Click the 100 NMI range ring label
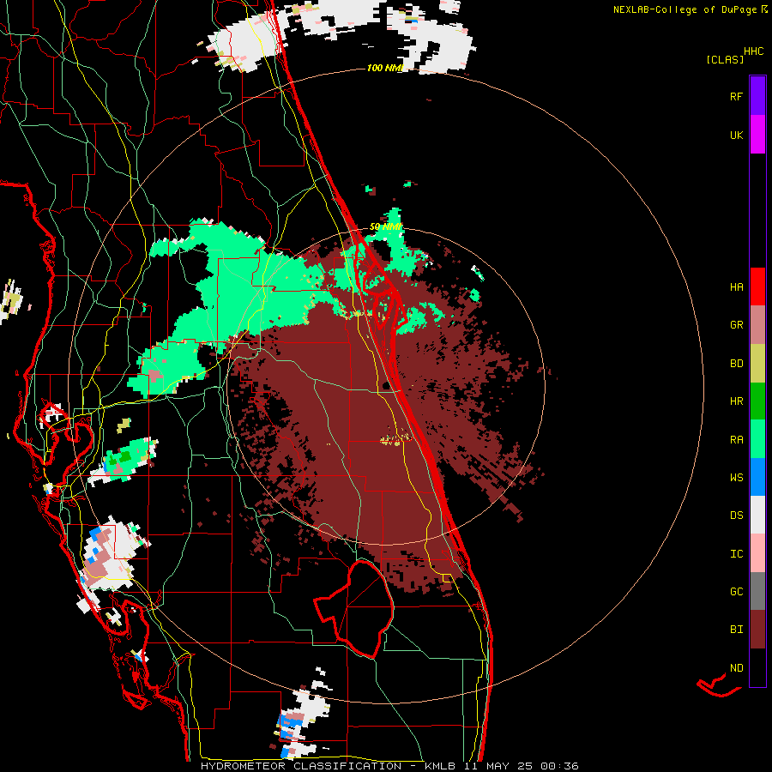The height and width of the screenshot is (772, 772). coord(385,68)
